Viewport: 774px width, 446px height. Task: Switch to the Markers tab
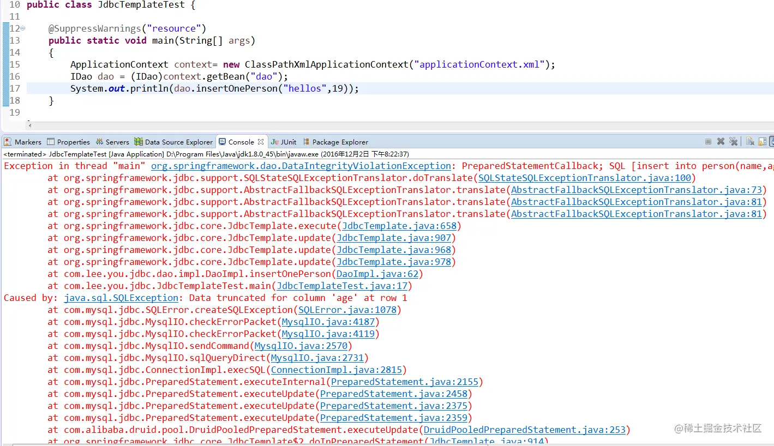pyautogui.click(x=22, y=142)
